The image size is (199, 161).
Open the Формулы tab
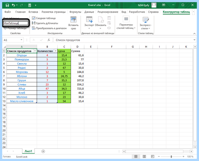(x=75, y=12)
